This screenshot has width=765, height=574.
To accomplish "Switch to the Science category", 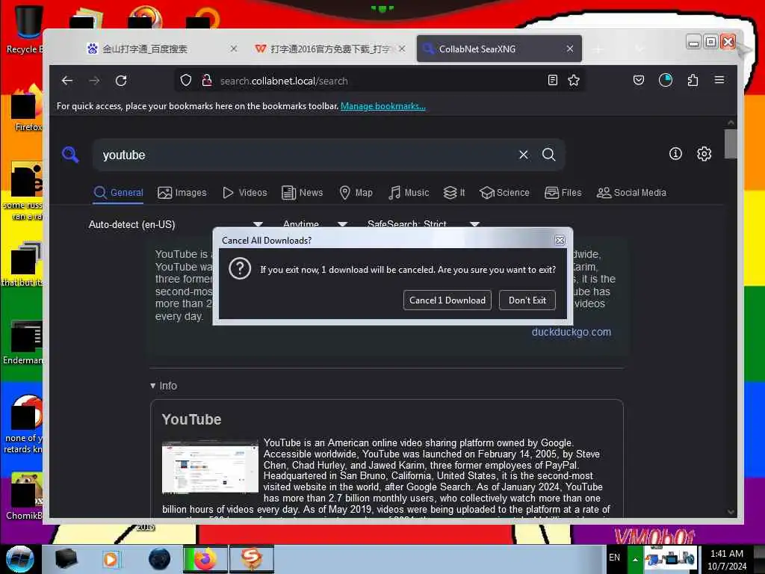I will point(504,192).
